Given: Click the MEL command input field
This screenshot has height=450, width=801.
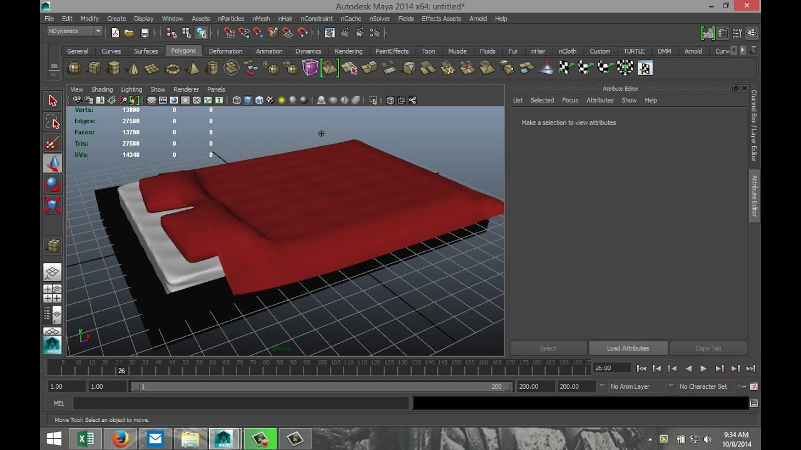Looking at the screenshot, I should pyautogui.click(x=242, y=404).
